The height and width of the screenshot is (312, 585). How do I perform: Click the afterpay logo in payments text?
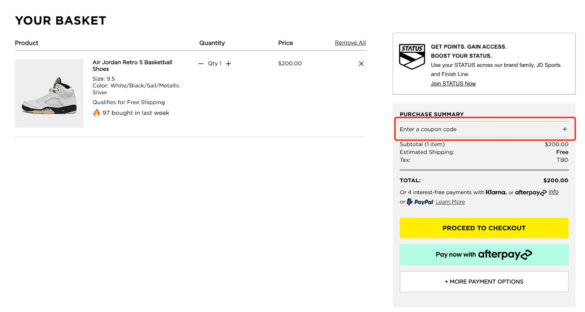531,193
